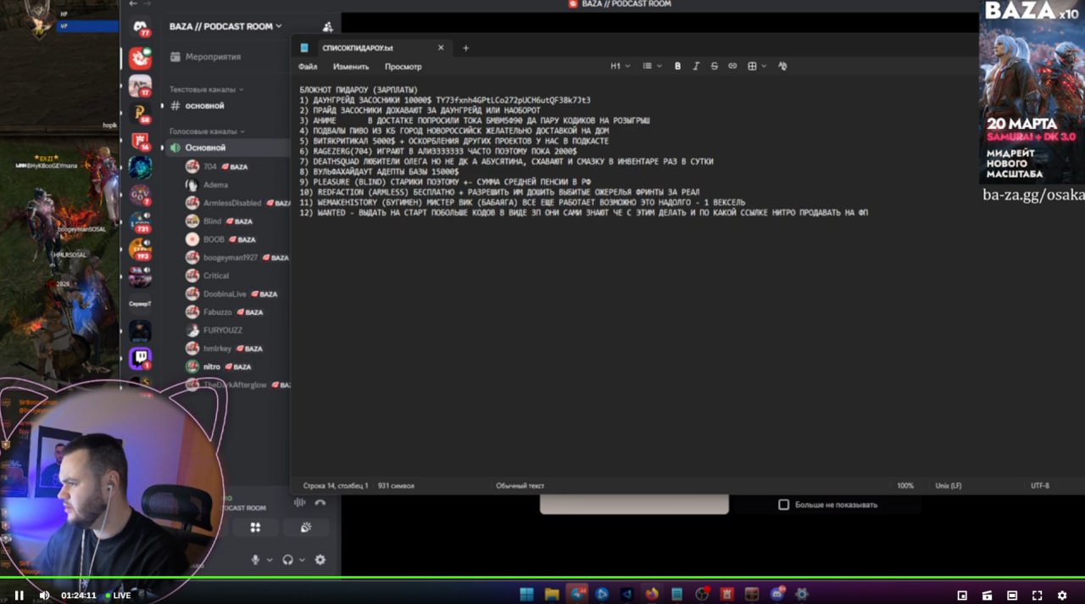Open Изменить menu in Notepad
The image size is (1085, 604).
(351, 66)
